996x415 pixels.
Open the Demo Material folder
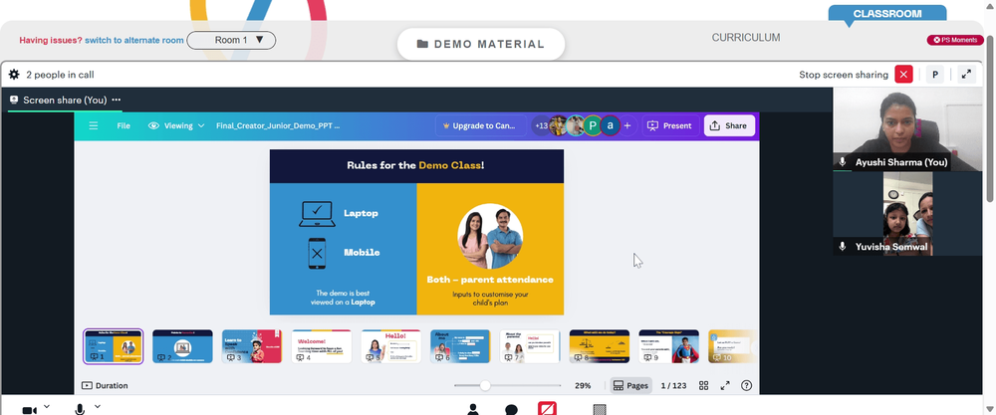tap(481, 45)
